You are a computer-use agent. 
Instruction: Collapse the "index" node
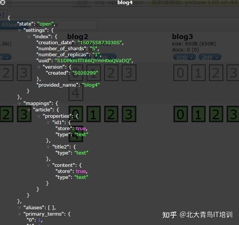tap(29, 37)
